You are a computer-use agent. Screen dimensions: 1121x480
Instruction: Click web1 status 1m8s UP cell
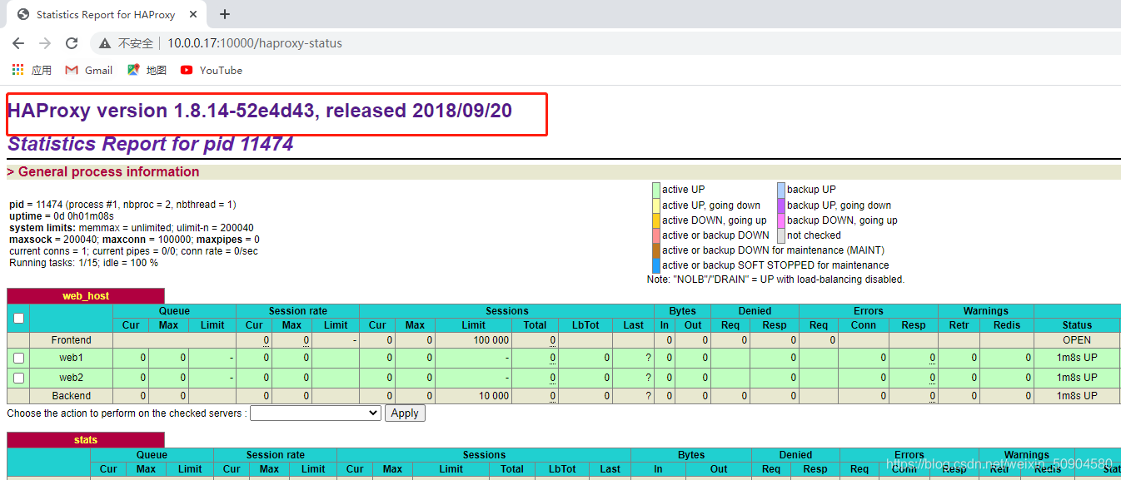pyautogui.click(x=1077, y=358)
